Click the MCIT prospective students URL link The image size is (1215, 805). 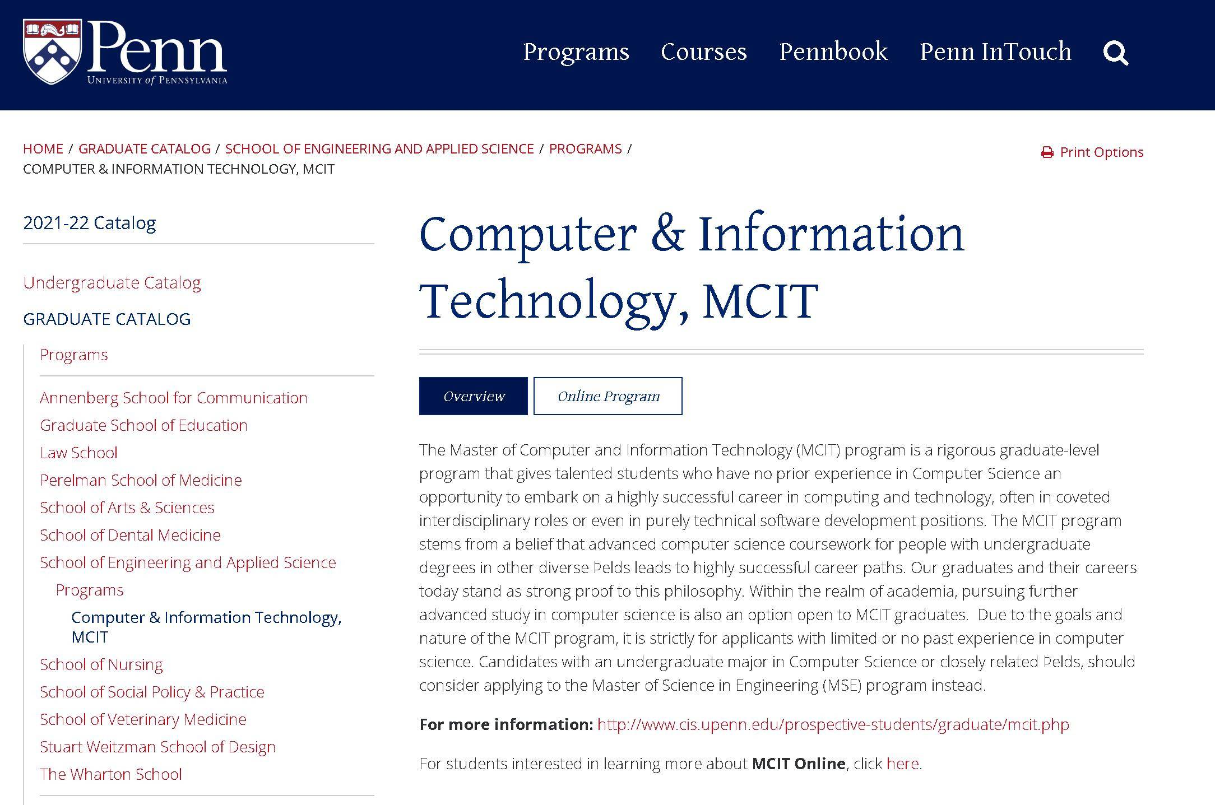coord(833,723)
